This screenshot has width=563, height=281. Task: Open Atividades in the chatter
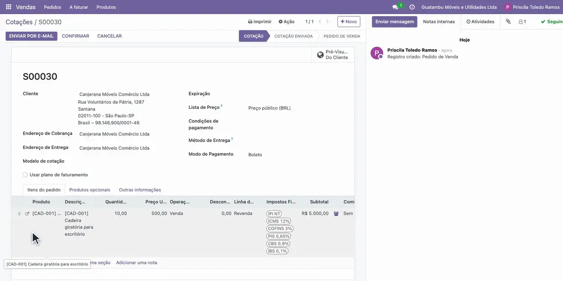tap(480, 22)
